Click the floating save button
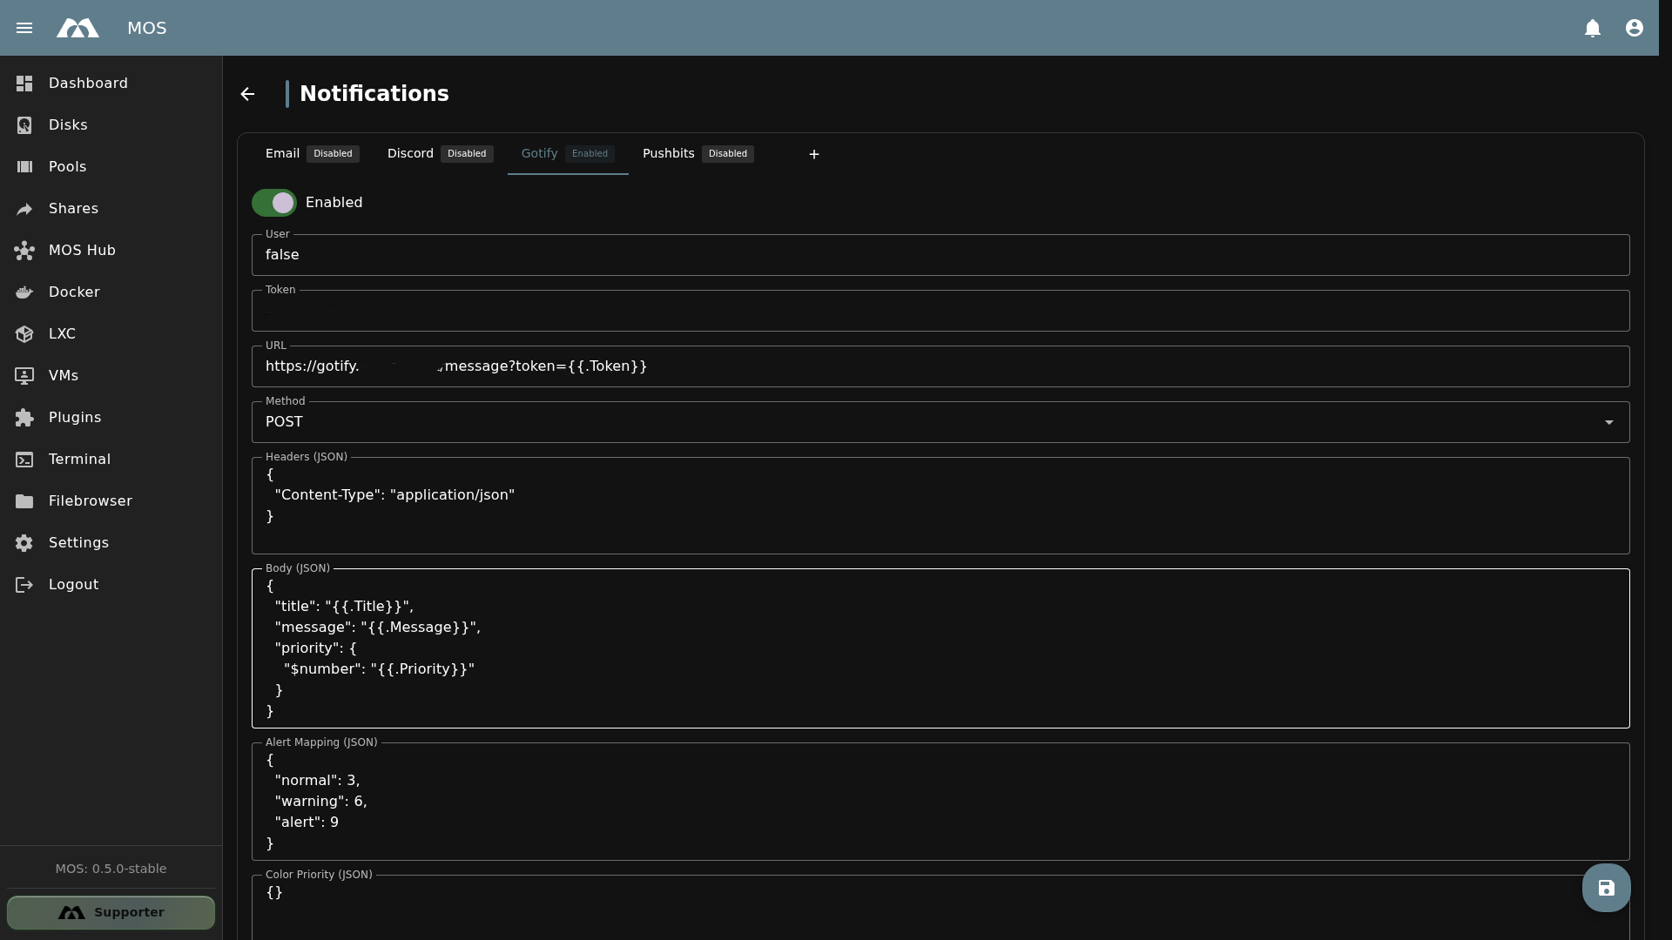Image resolution: width=1672 pixels, height=940 pixels. [x=1606, y=888]
